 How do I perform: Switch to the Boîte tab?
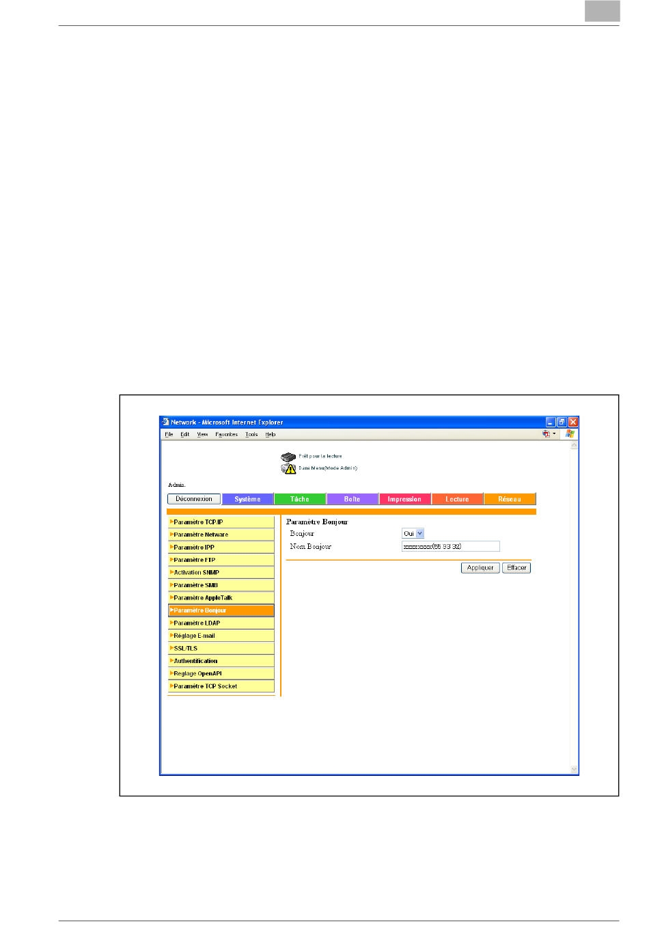pyautogui.click(x=353, y=500)
